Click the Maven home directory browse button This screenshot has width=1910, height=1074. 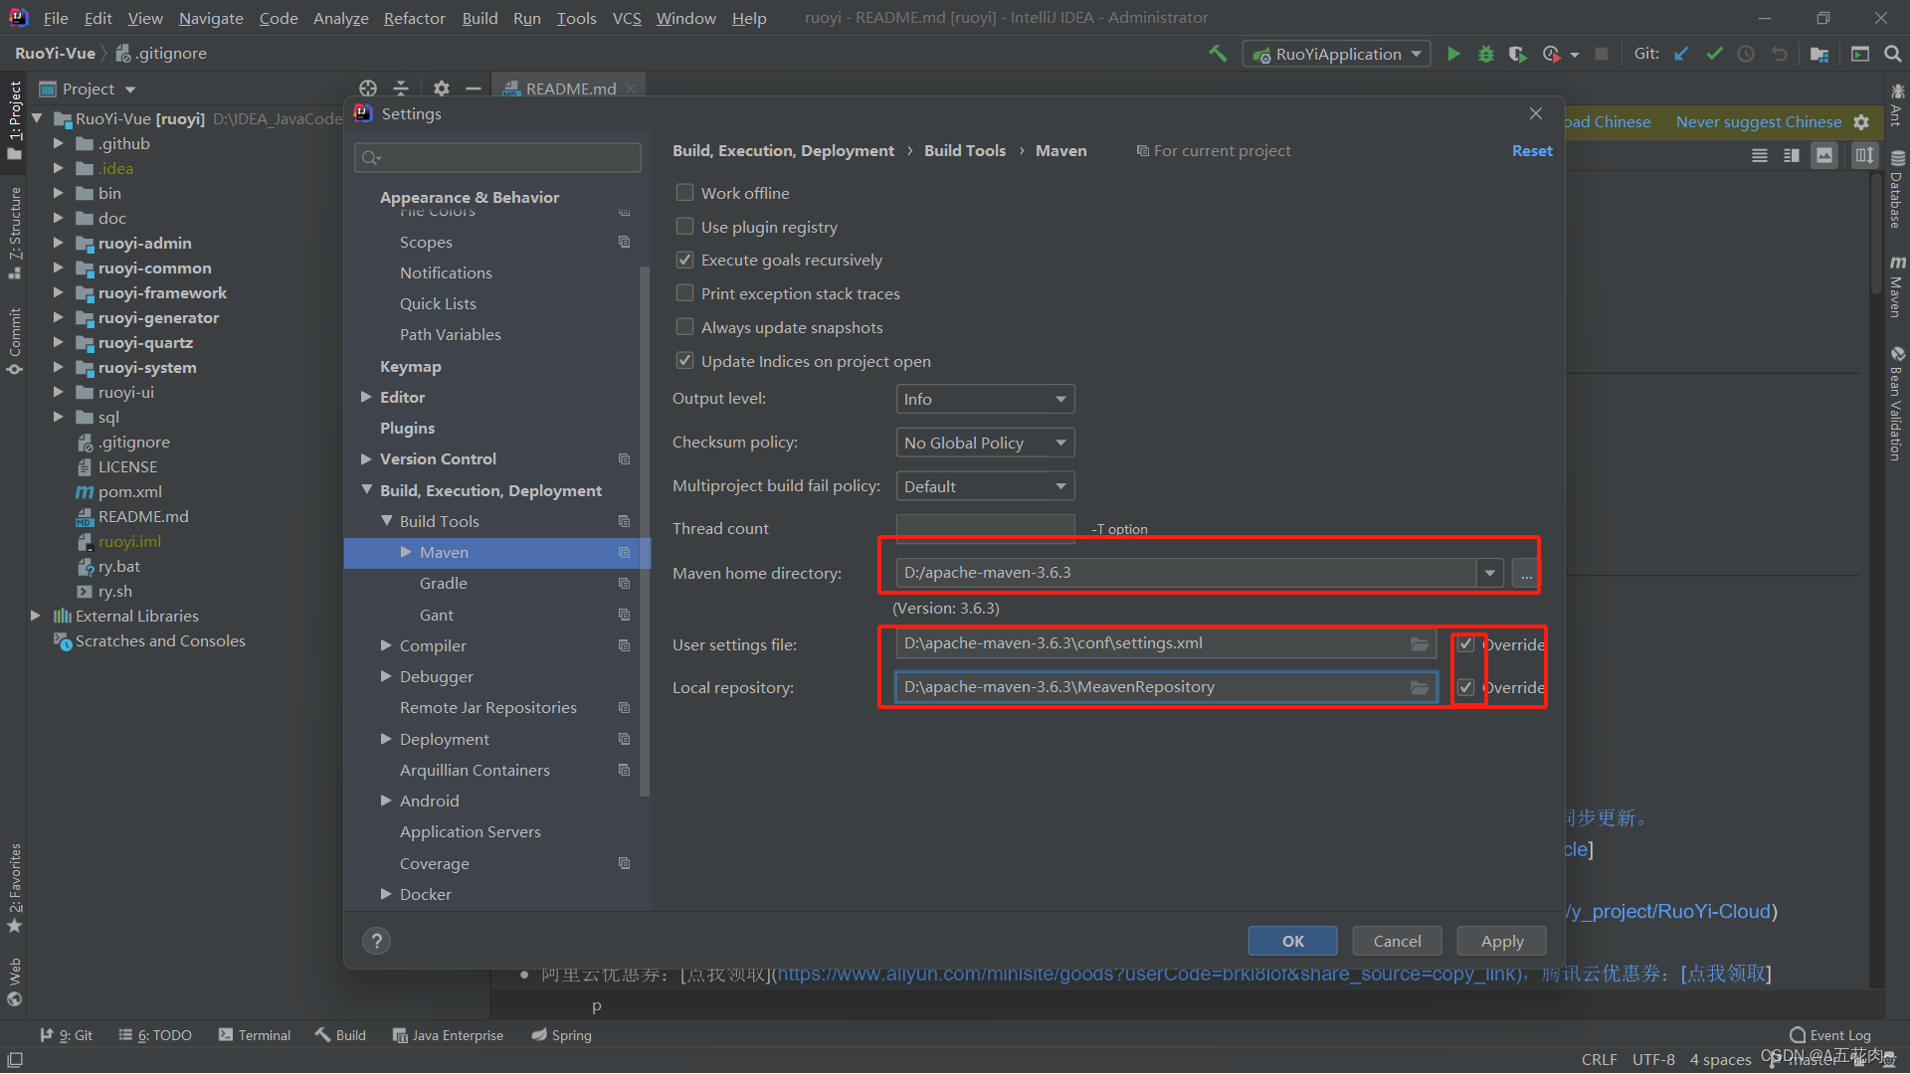(x=1524, y=573)
